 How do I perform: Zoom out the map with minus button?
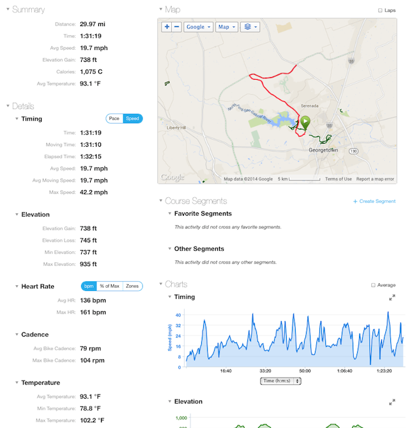tap(176, 27)
